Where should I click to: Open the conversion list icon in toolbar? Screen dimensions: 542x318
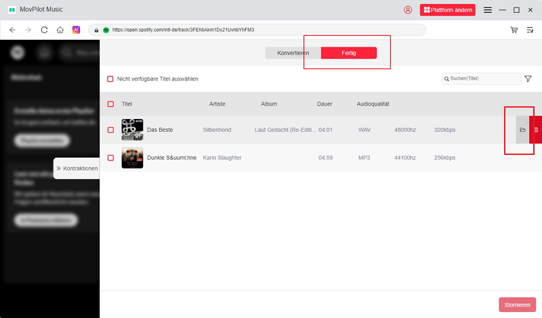530,30
